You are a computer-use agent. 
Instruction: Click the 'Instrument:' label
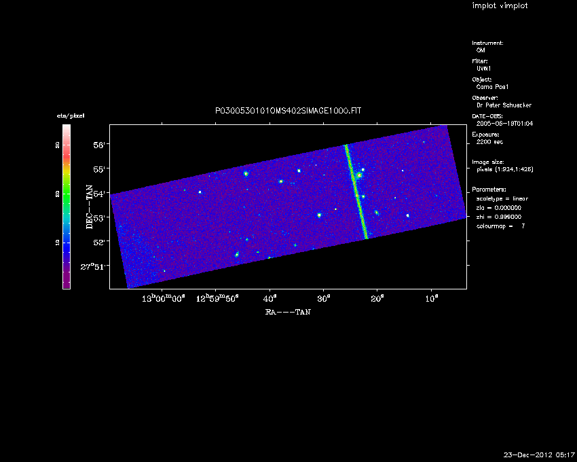click(x=487, y=43)
